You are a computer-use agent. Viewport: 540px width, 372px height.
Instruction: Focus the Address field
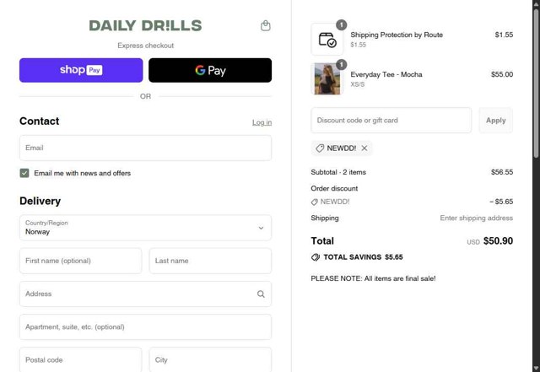(145, 294)
